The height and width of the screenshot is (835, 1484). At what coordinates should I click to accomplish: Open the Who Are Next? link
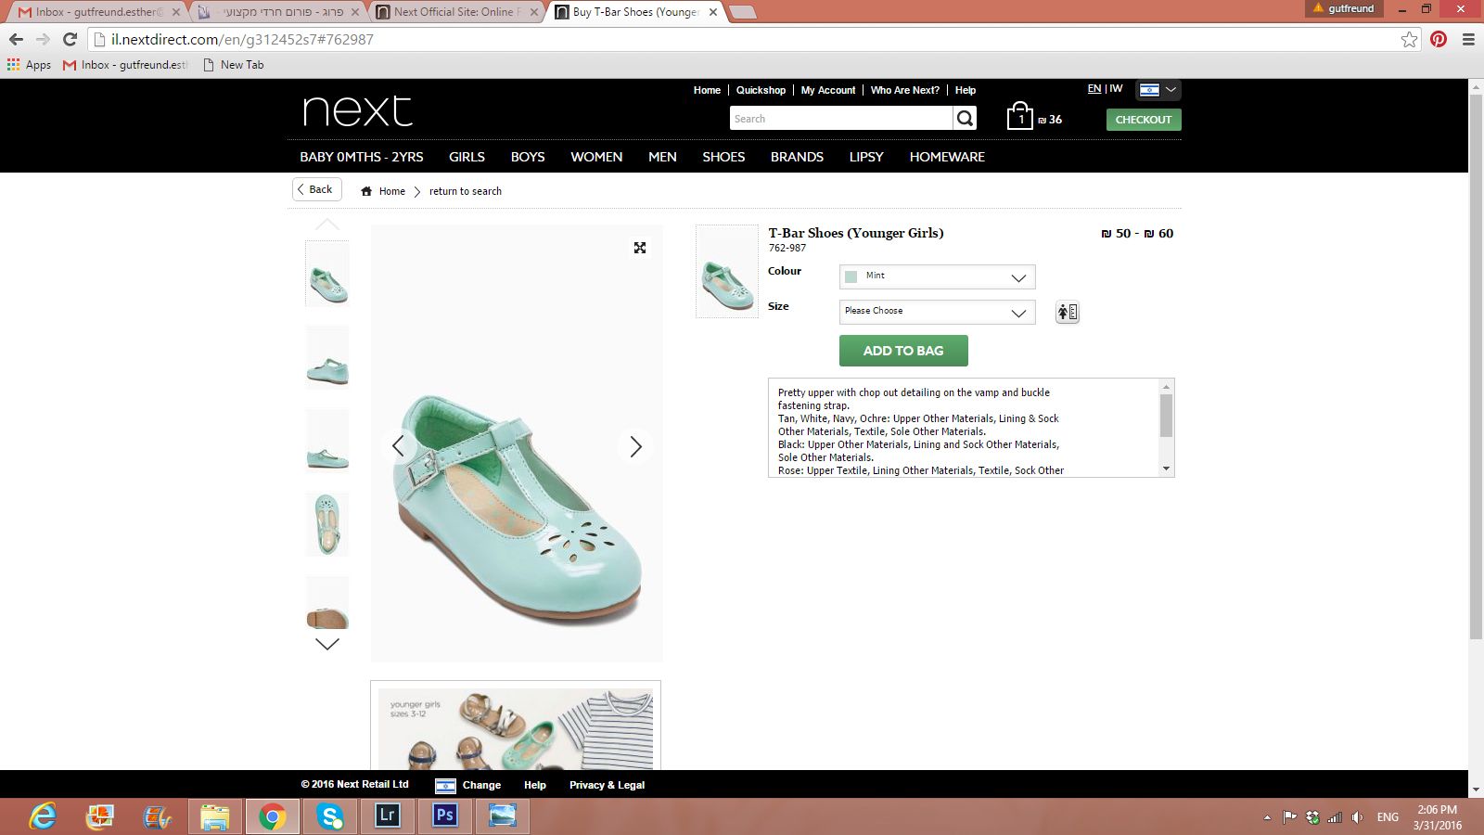coord(905,90)
